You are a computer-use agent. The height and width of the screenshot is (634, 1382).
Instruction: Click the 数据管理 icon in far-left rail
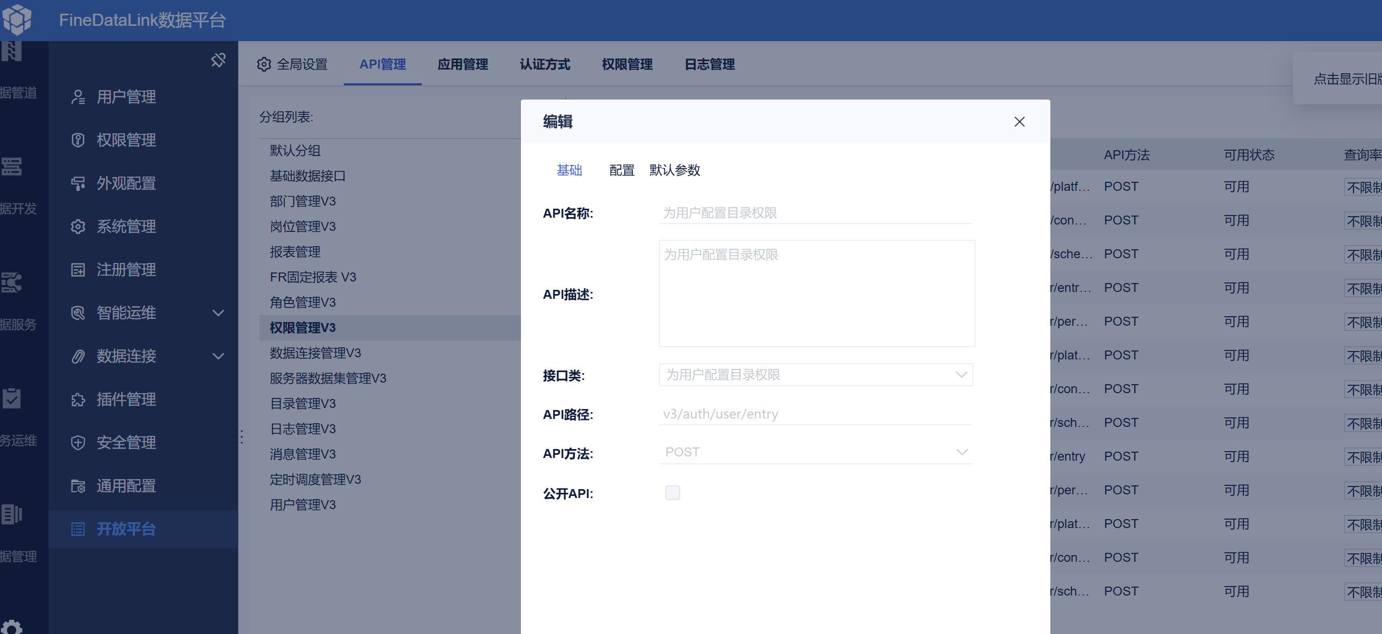click(12, 514)
